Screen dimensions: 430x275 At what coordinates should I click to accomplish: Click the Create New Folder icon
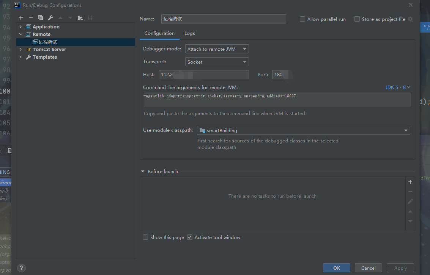[80, 18]
